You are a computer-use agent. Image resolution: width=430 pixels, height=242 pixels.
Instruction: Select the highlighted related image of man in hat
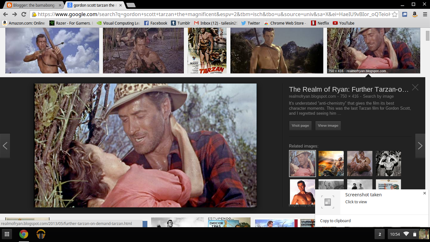coord(302,163)
